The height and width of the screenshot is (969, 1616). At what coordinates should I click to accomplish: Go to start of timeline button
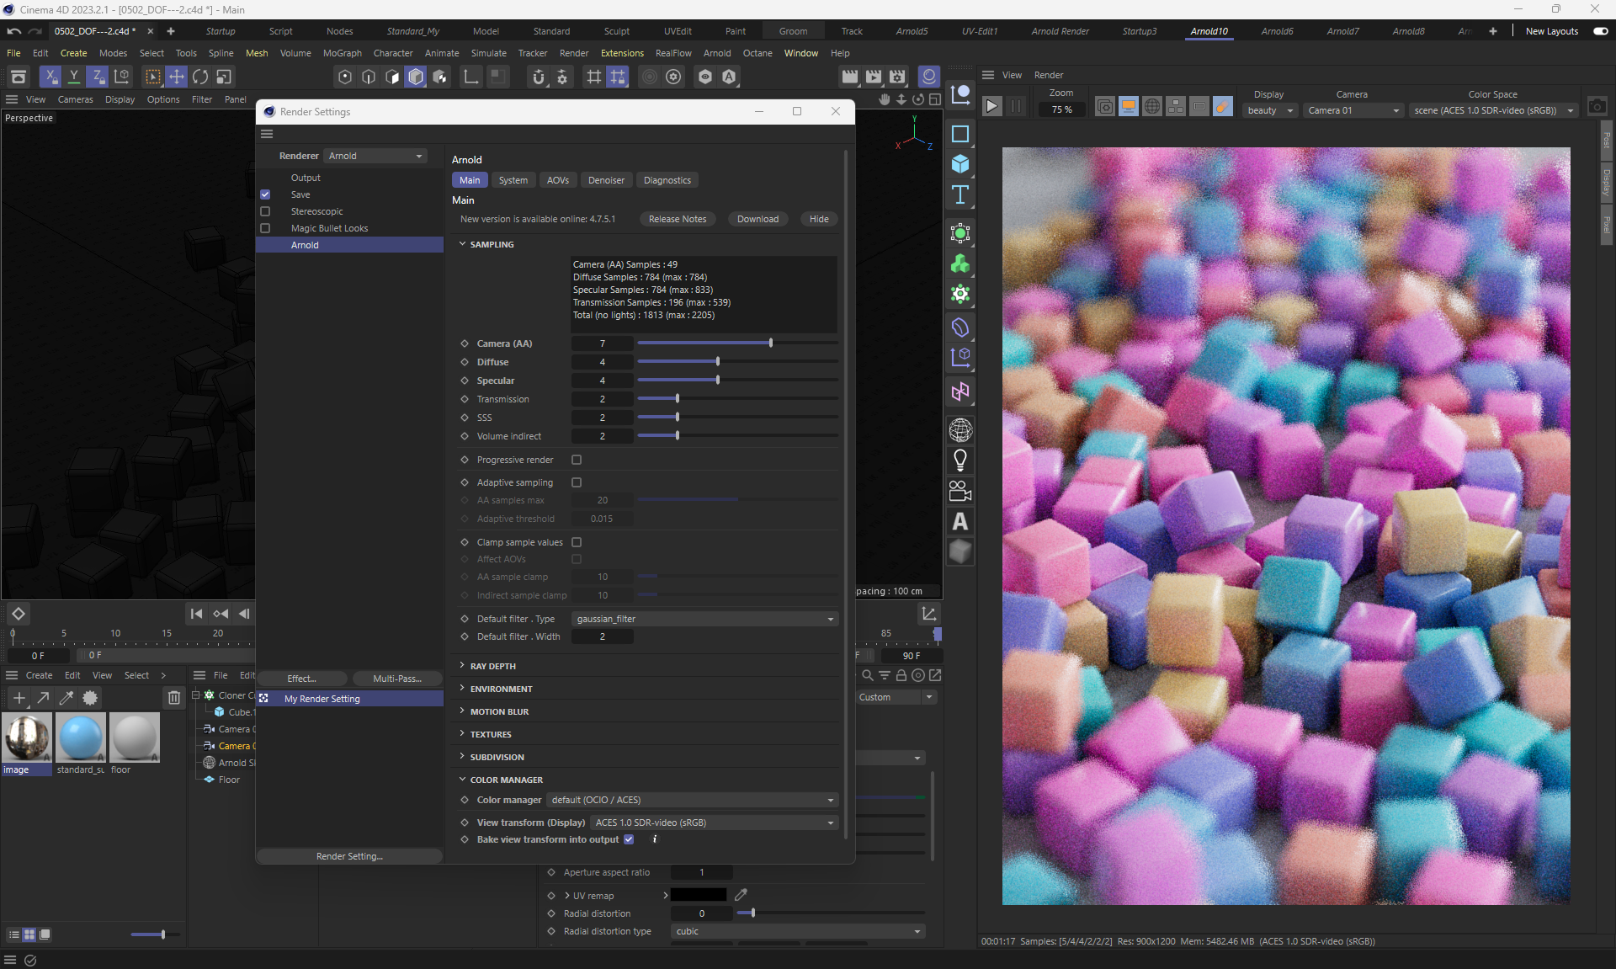click(x=196, y=614)
